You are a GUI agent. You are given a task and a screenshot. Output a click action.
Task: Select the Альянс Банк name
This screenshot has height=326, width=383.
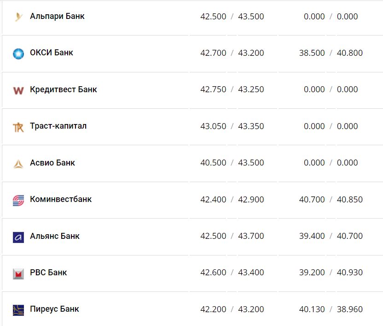coord(55,236)
